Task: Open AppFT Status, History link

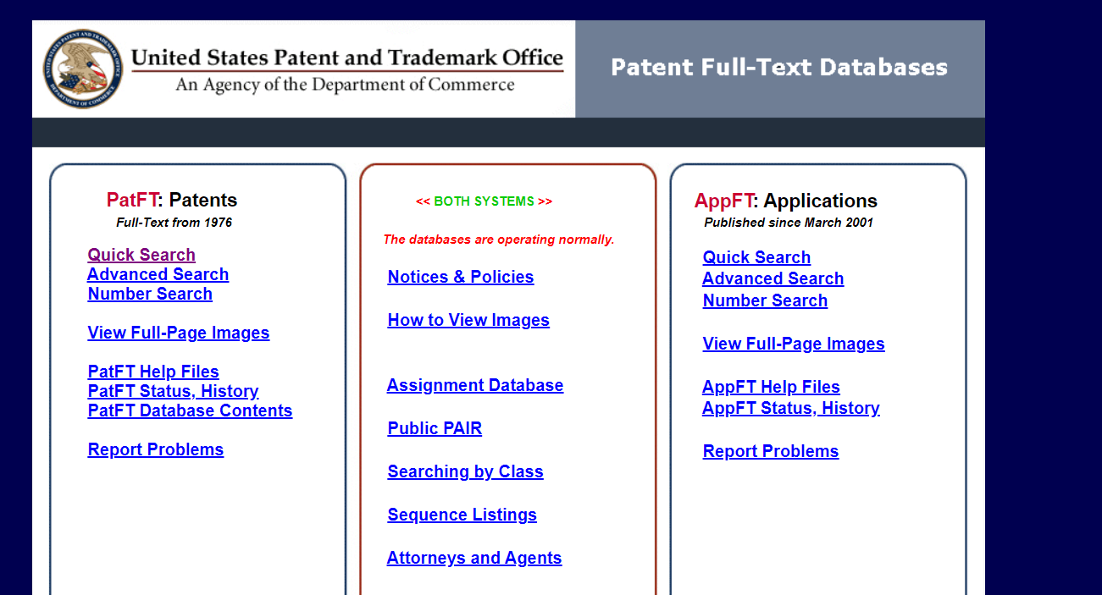Action: tap(790, 408)
